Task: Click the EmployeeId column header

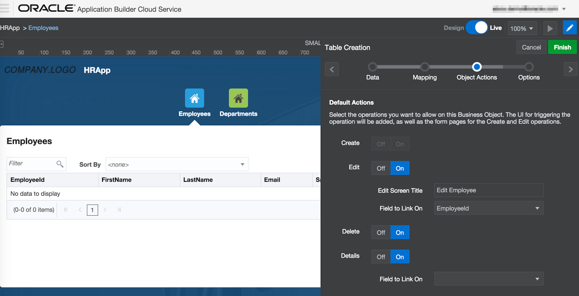Action: (x=52, y=180)
